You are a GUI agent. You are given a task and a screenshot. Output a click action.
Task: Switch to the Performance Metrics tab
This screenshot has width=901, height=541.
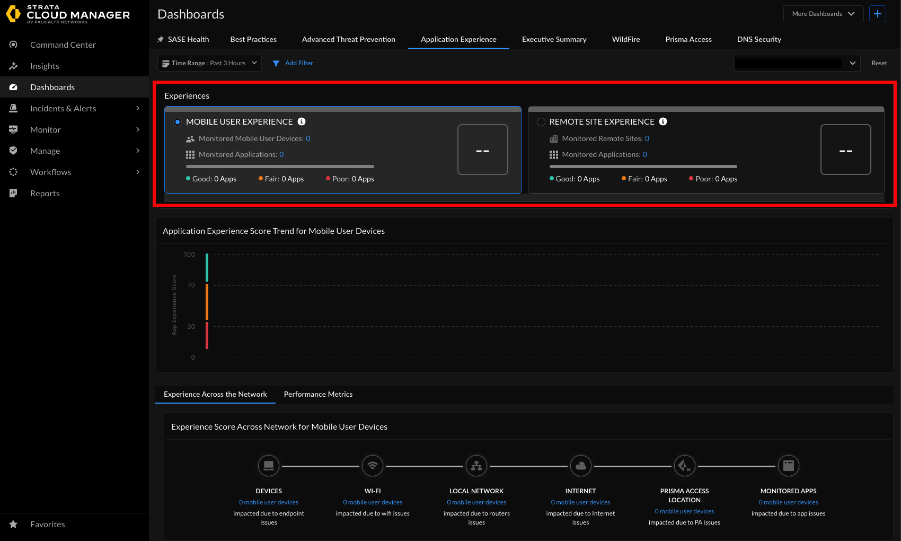pos(318,394)
